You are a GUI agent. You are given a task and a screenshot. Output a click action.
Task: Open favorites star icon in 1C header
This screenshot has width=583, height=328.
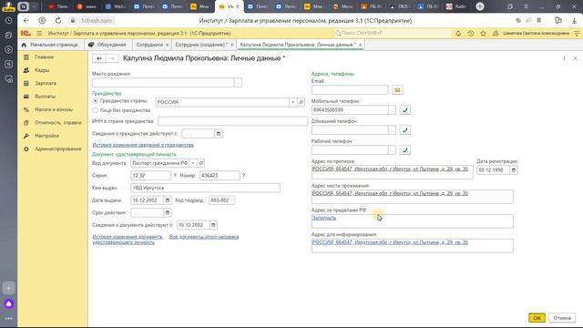click(483, 33)
